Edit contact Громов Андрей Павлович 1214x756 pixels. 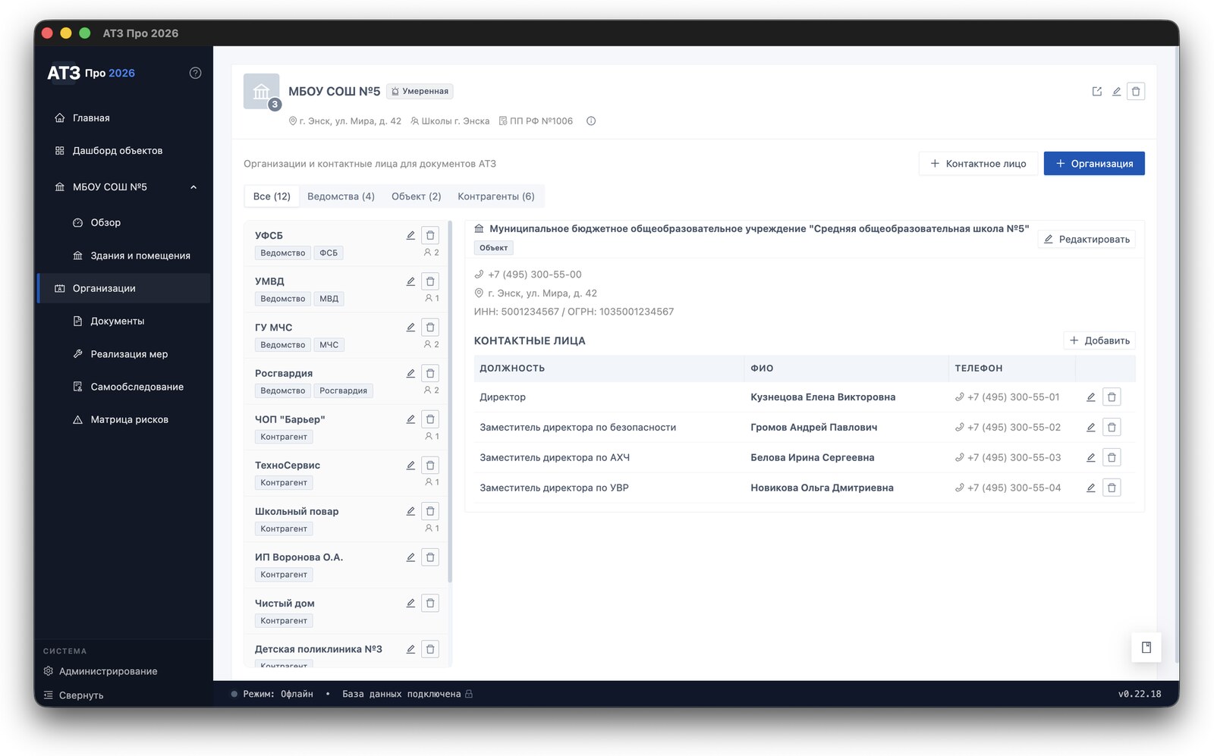click(1090, 427)
